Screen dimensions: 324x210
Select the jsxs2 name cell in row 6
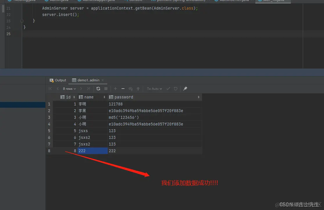point(92,137)
